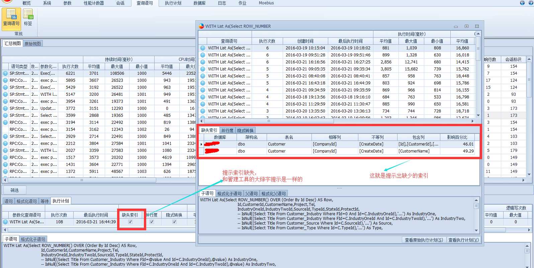This screenshot has height=268, width=534.
Task: Click main grid horizontal scrollbar thumb
Action: click(x=82, y=180)
